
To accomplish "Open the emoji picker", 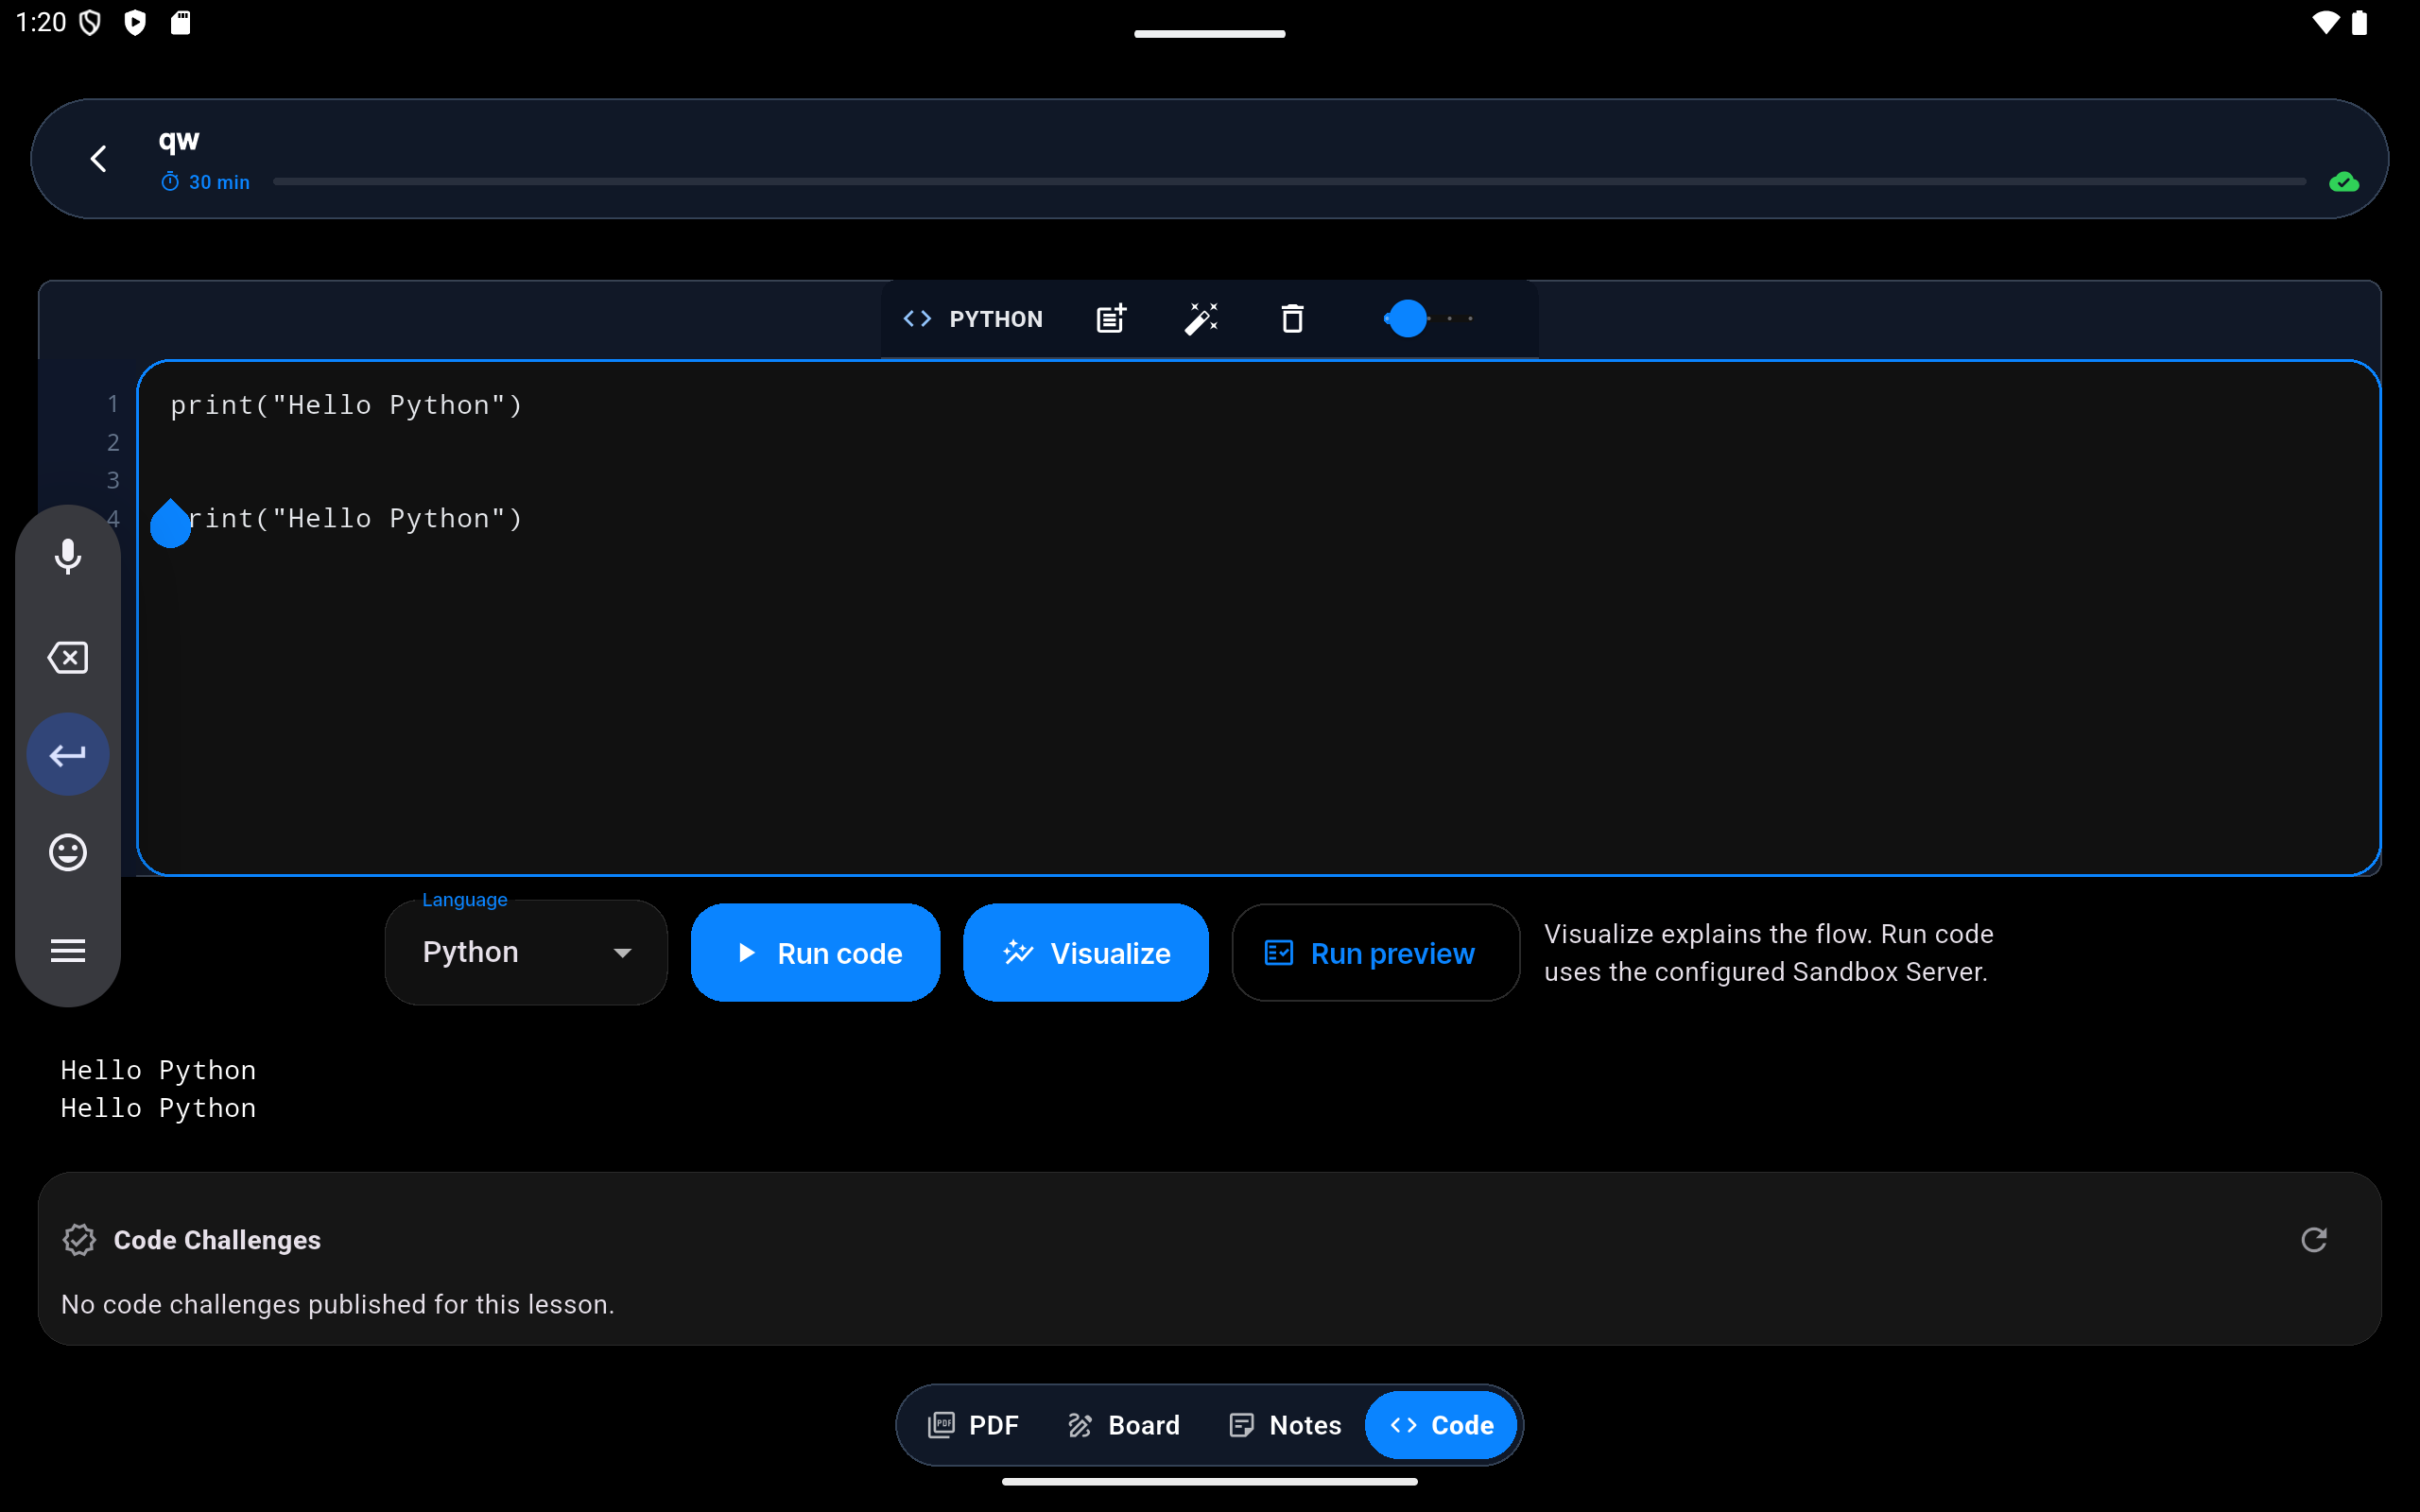I will pyautogui.click(x=68, y=852).
